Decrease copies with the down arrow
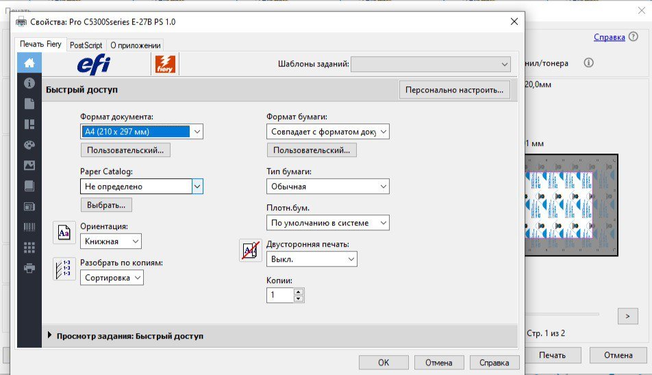652x375 pixels. tap(299, 298)
